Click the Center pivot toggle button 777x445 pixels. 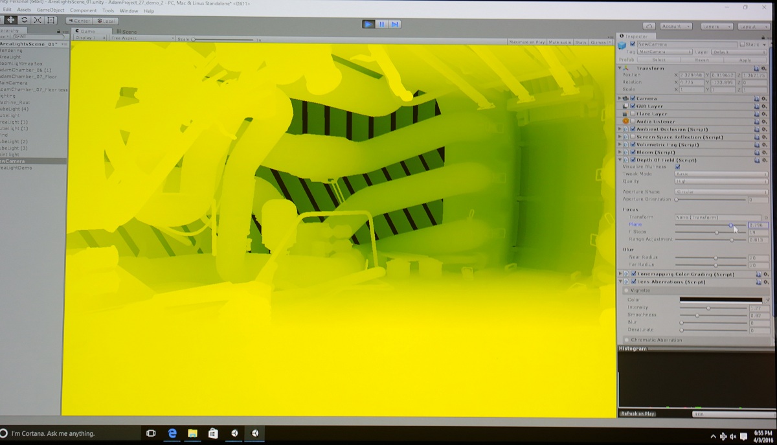(78, 21)
